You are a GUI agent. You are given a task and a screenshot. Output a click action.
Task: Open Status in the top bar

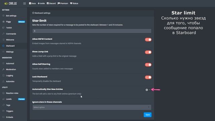[x=74, y=3]
